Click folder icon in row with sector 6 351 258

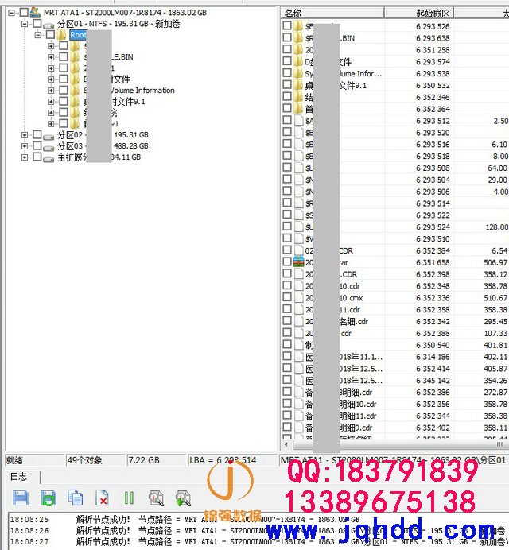click(x=298, y=49)
